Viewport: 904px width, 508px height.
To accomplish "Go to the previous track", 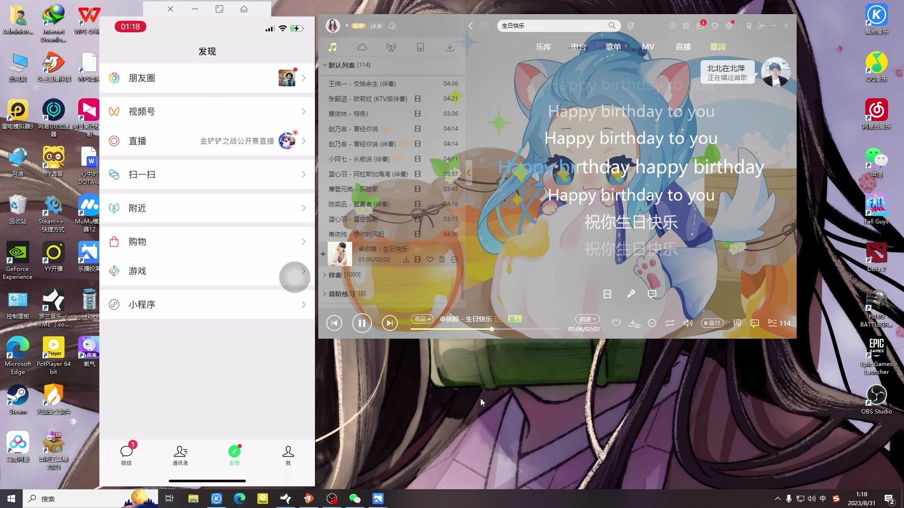I will 334,323.
